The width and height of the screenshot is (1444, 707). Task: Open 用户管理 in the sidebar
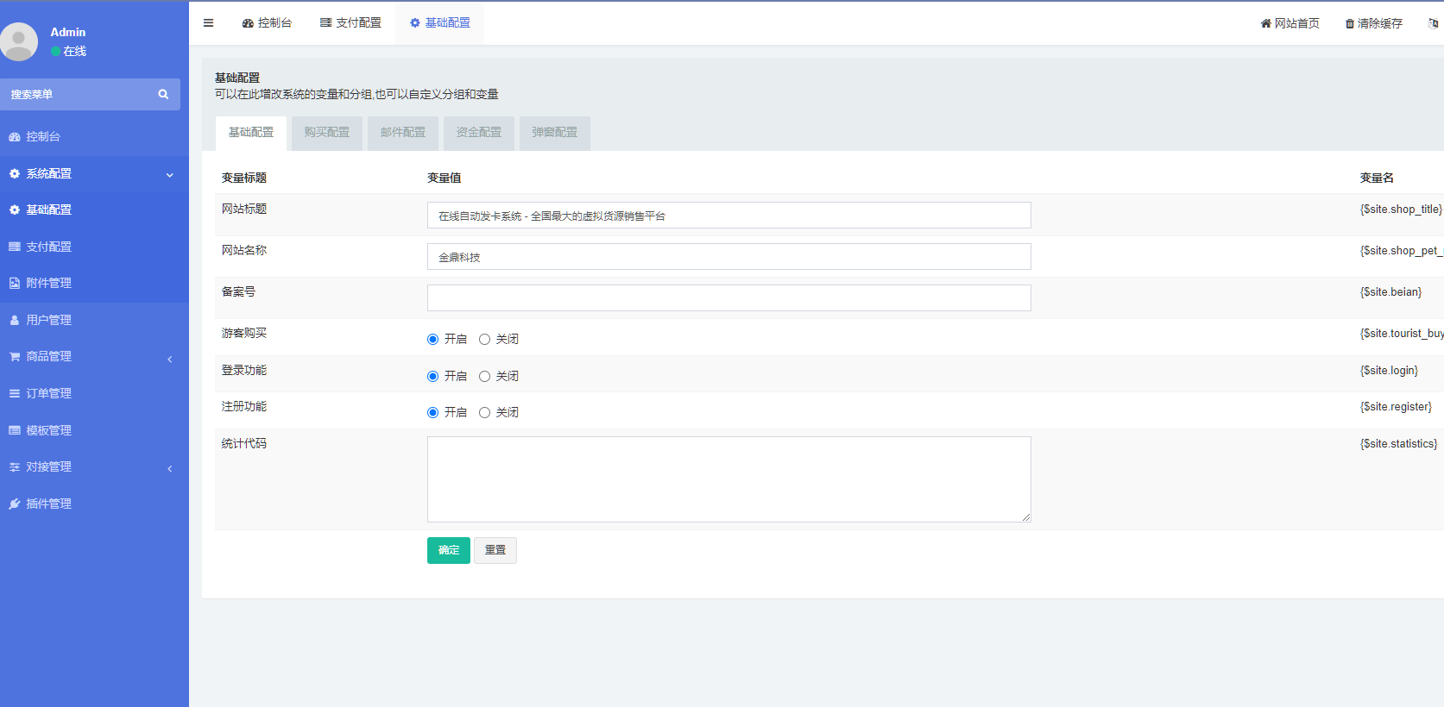coord(48,320)
